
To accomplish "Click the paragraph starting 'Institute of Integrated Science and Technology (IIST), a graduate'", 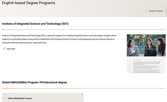I will (59, 39).
